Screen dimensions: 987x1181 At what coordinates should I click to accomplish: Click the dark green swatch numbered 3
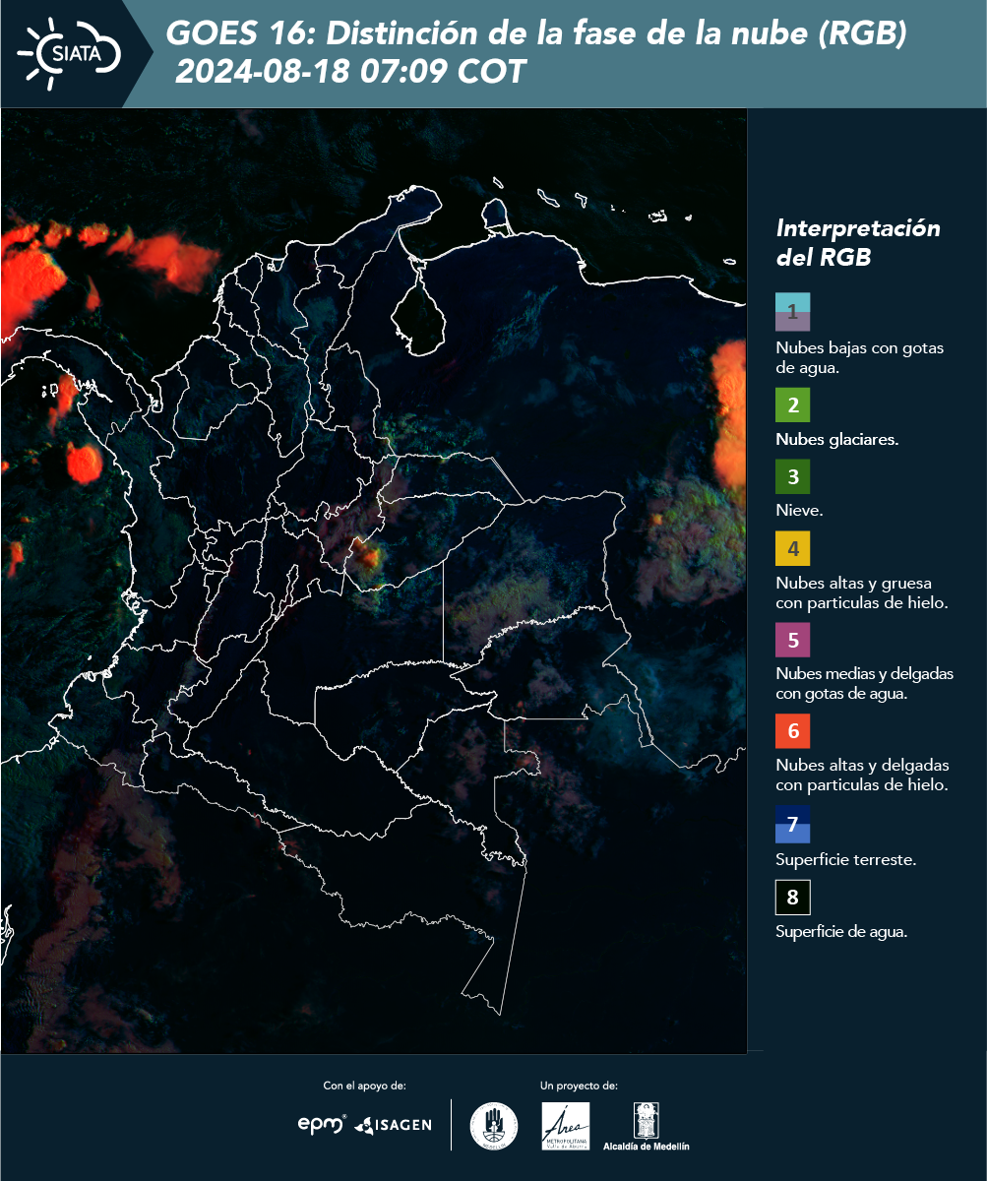pos(792,477)
